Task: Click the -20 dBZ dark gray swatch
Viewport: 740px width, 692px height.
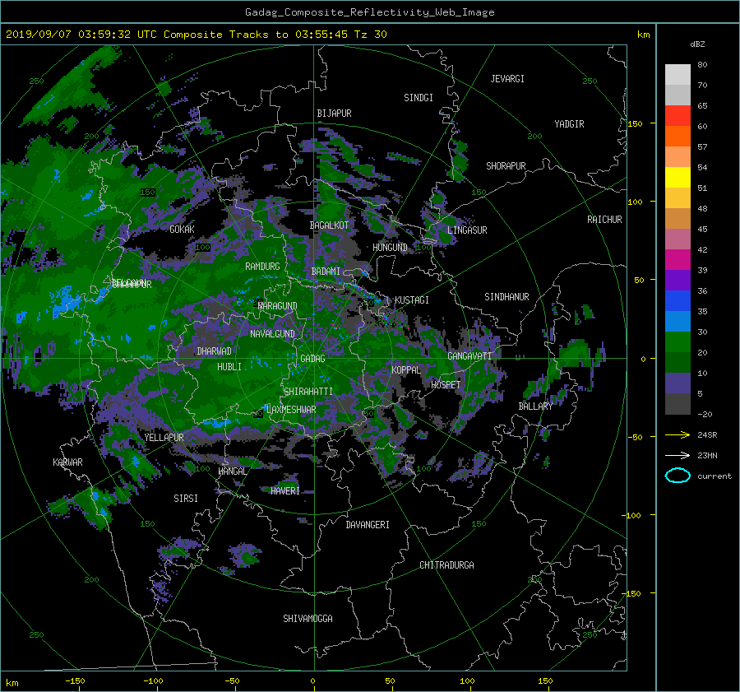Action: click(x=678, y=404)
